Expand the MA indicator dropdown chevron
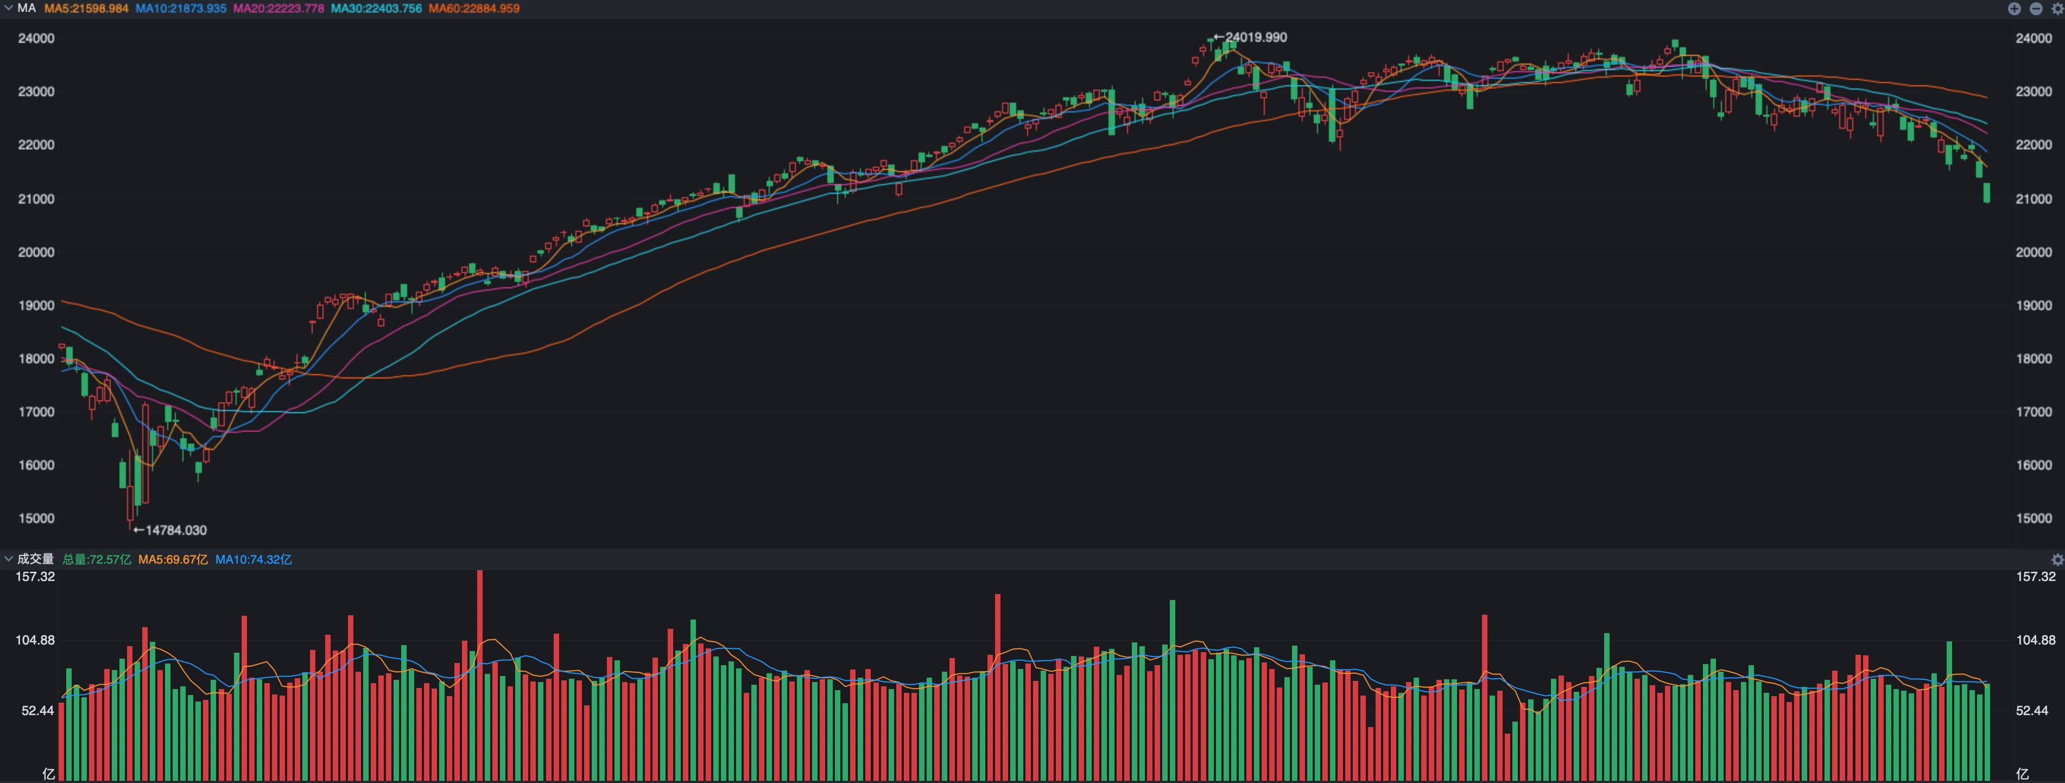The image size is (2065, 783). [x=8, y=8]
